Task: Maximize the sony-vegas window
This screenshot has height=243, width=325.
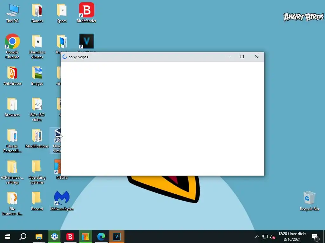Action: [x=242, y=57]
